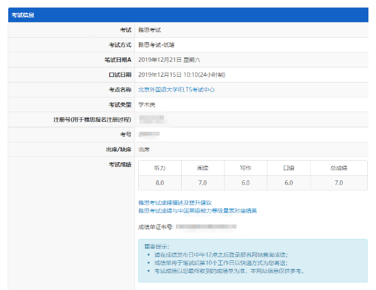Click the 雅思考试-纸笔 exam mode value
Image resolution: width=376 pixels, height=290 pixels.
point(156,45)
